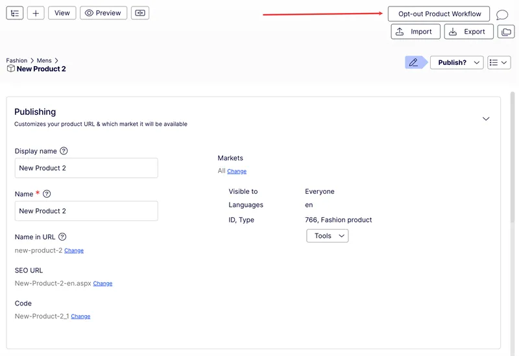Click help icon next to Name in URL
The height and width of the screenshot is (356, 519).
pyautogui.click(x=62, y=237)
